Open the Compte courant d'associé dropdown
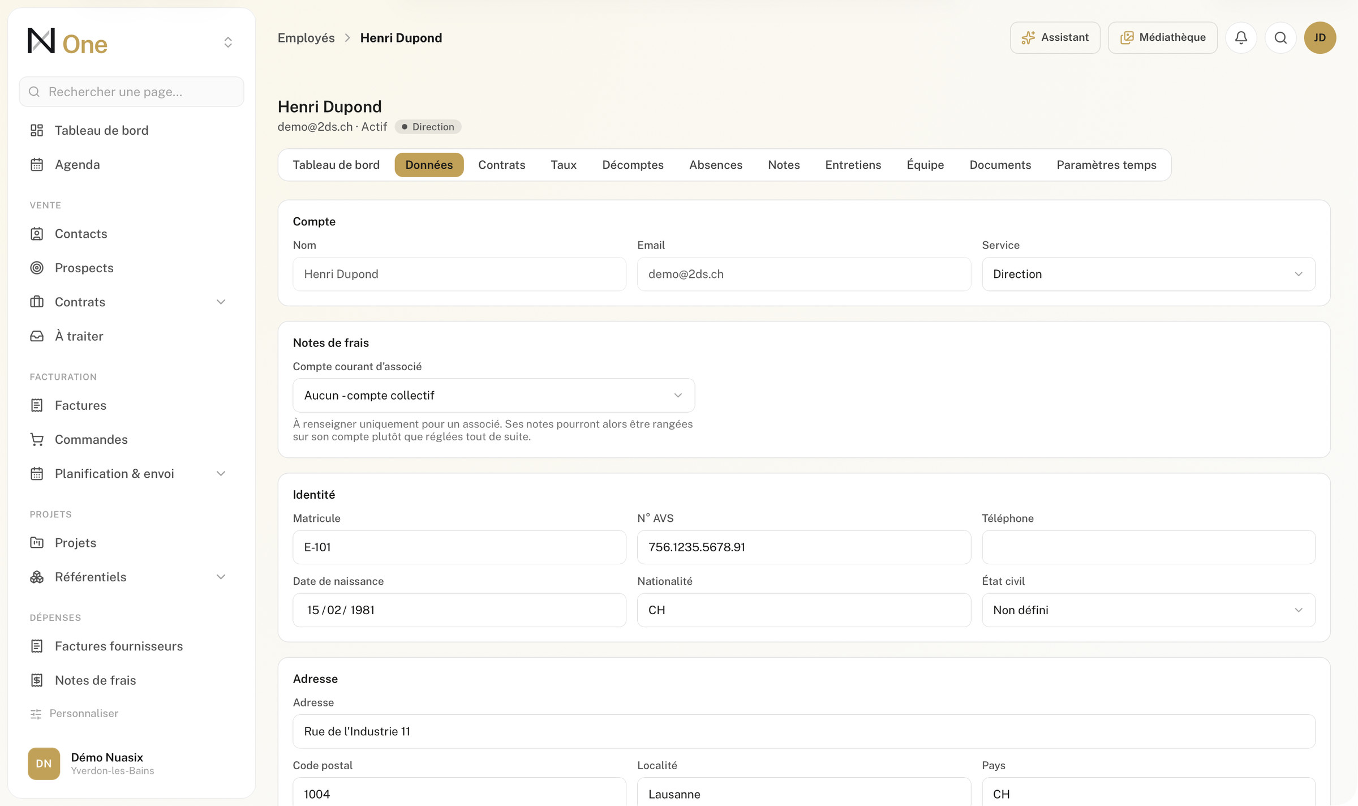Screen dimensions: 1358x806 click(x=493, y=395)
